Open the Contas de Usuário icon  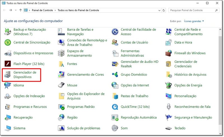point(115,42)
